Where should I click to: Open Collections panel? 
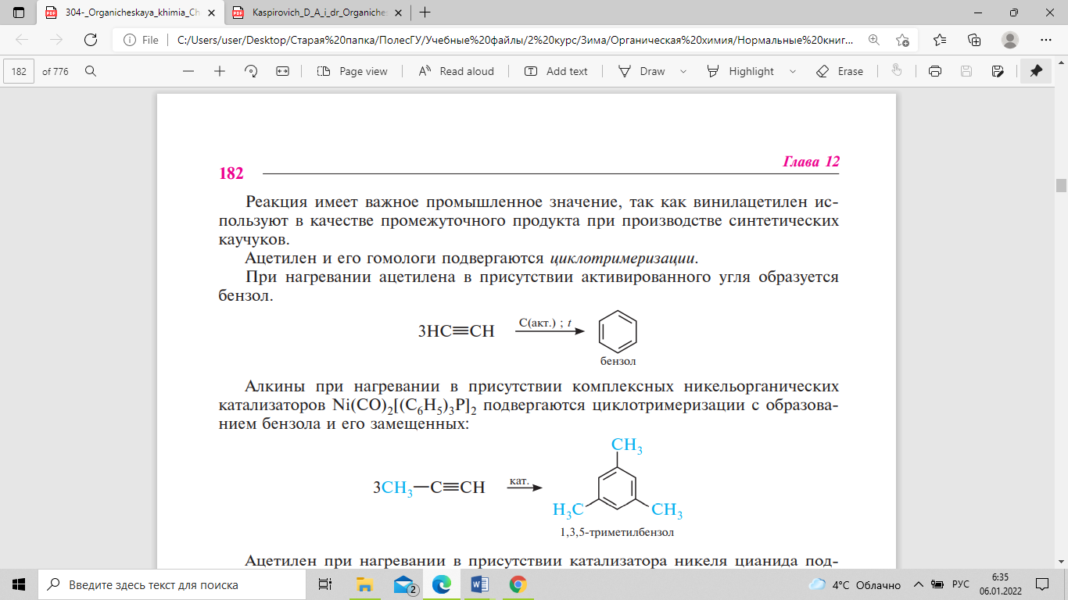[974, 40]
